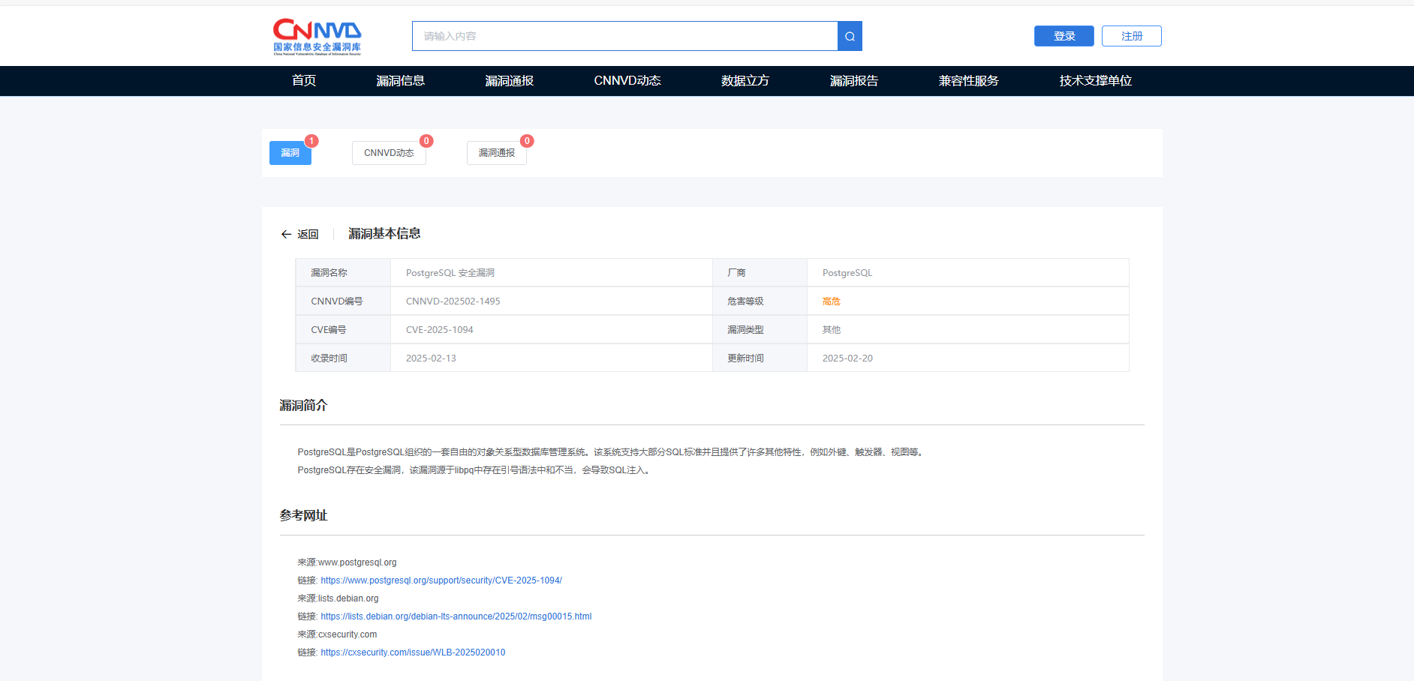Select the CNNVD动态 results tab

389,153
